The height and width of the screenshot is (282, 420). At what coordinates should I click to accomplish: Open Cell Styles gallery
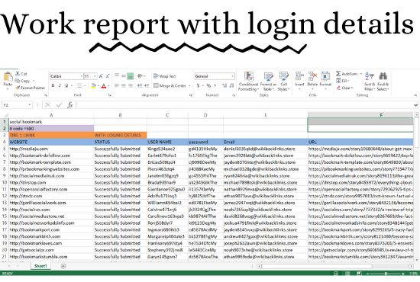click(x=283, y=82)
